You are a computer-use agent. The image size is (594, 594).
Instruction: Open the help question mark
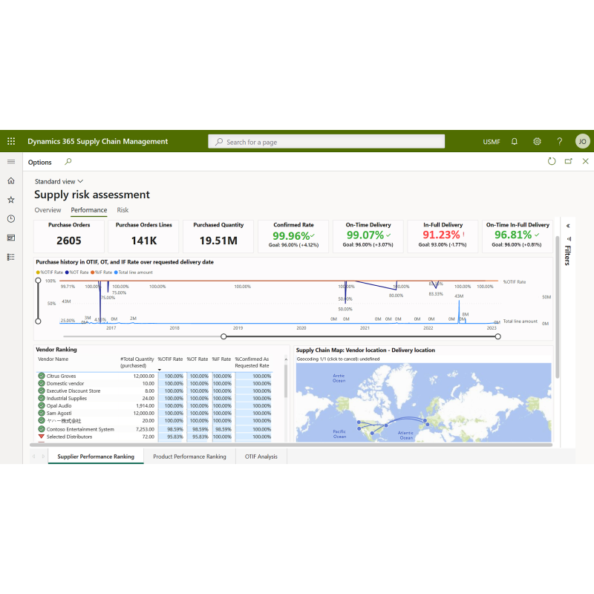(560, 141)
